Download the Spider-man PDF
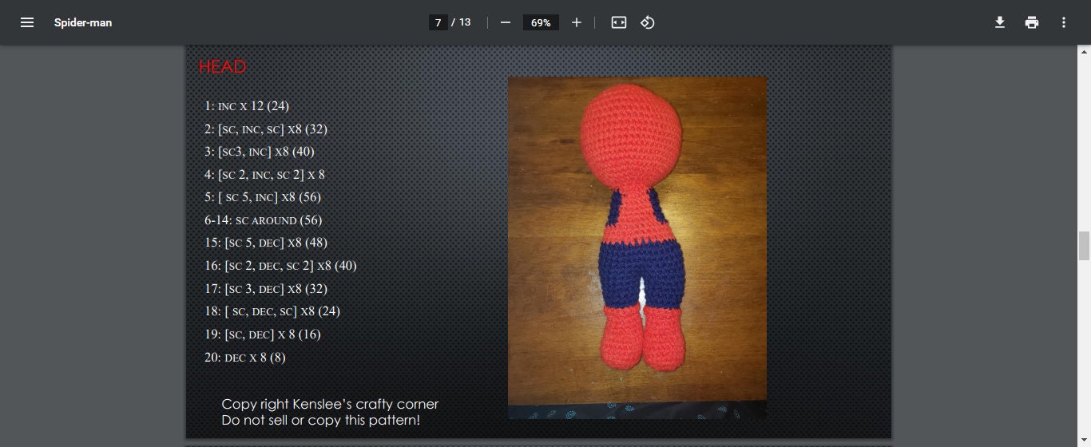This screenshot has width=1091, height=447. [x=999, y=22]
